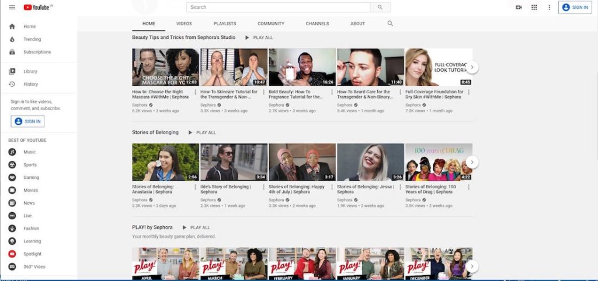The width and height of the screenshot is (598, 281).
Task: Switch to the Playlists tab
Action: click(225, 24)
